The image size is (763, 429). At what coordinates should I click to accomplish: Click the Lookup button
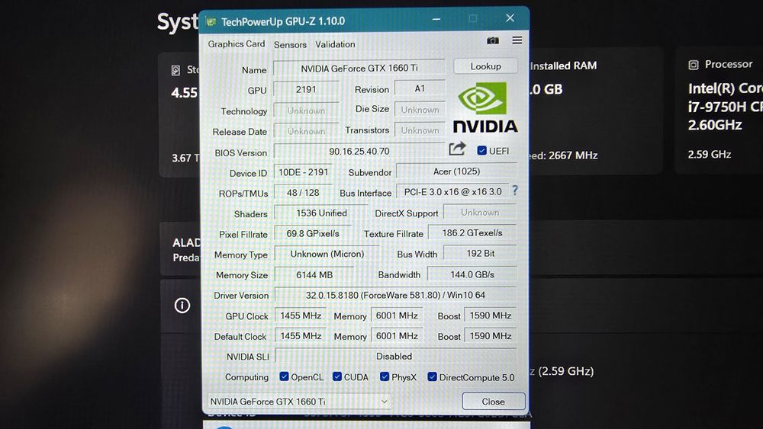485,66
